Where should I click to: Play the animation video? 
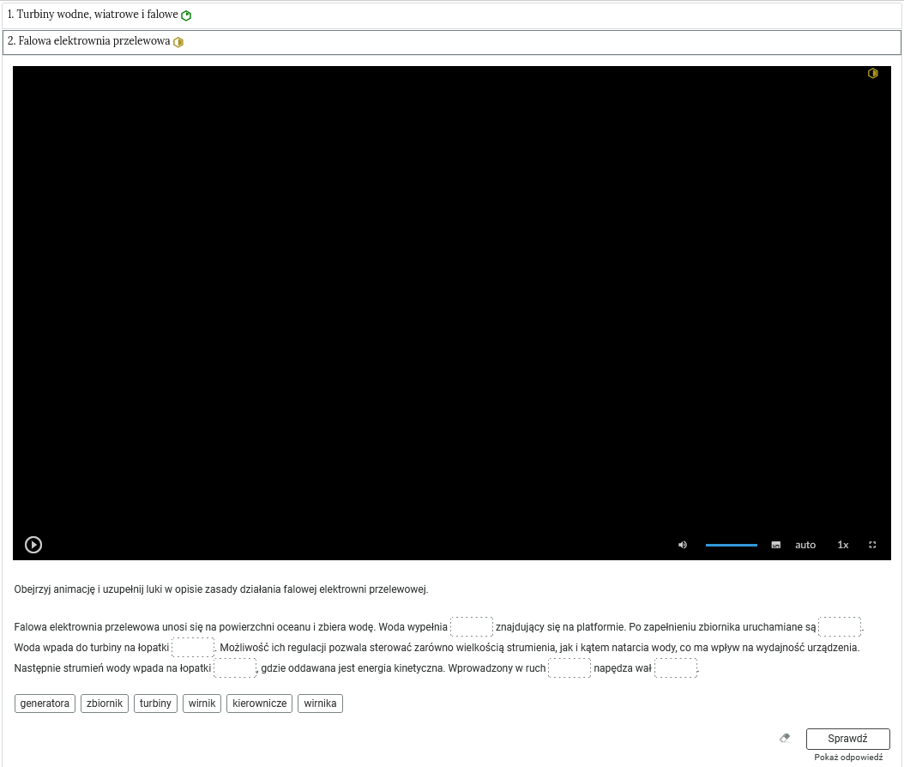[x=33, y=545]
